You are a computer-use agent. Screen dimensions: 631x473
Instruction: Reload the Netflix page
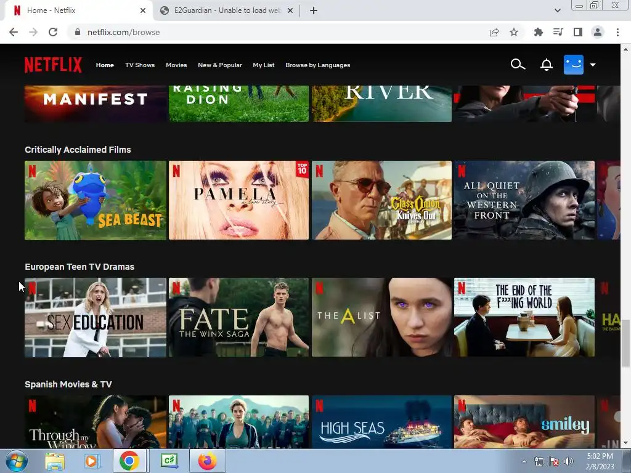click(53, 32)
